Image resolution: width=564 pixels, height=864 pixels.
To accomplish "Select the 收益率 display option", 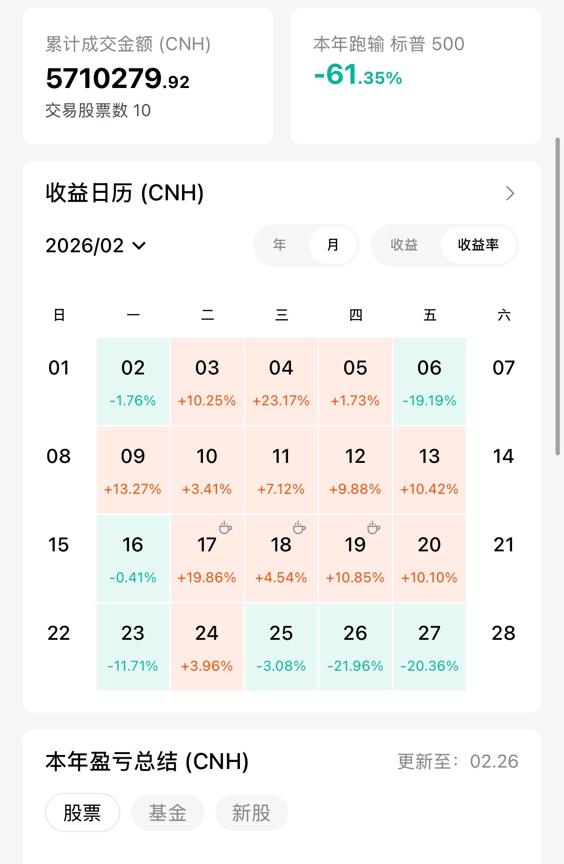I will (x=478, y=245).
